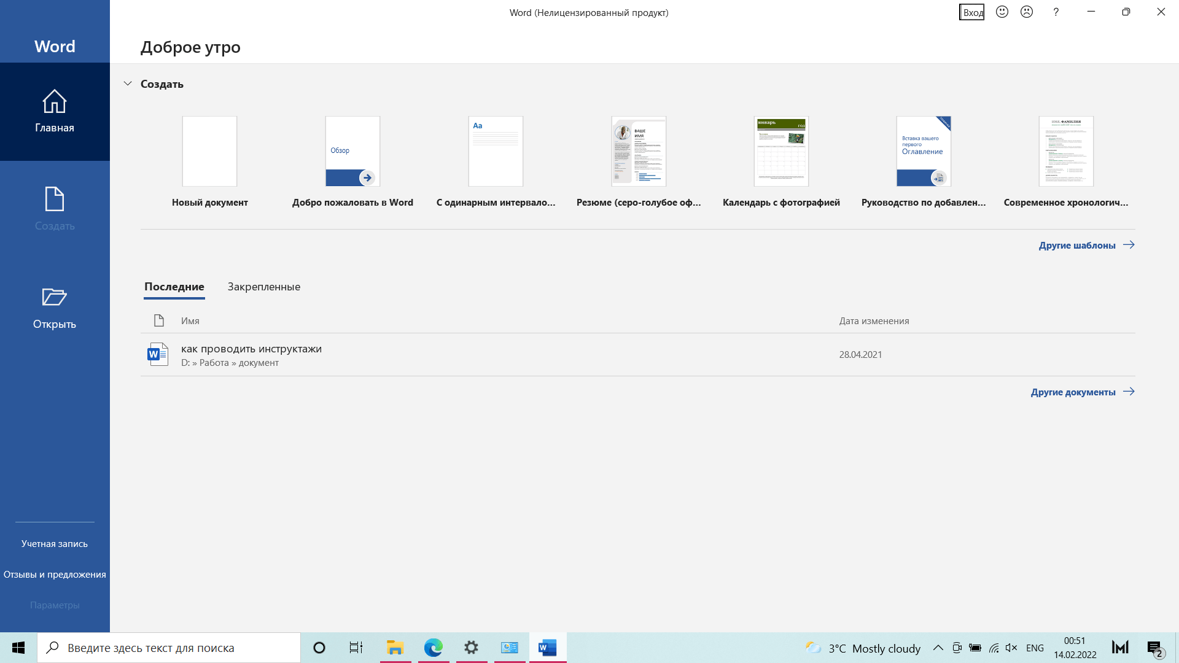Send a smile feedback with the happy face icon
The height and width of the screenshot is (663, 1179).
tap(1002, 12)
